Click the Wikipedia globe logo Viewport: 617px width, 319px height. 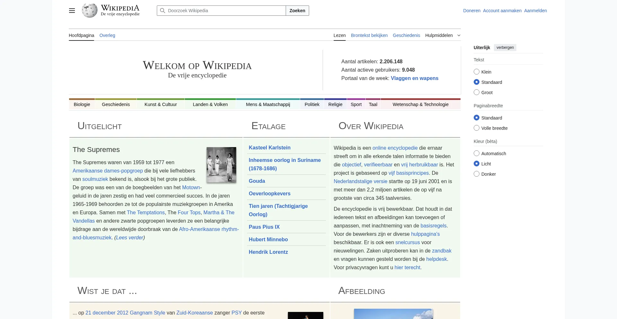point(89,10)
